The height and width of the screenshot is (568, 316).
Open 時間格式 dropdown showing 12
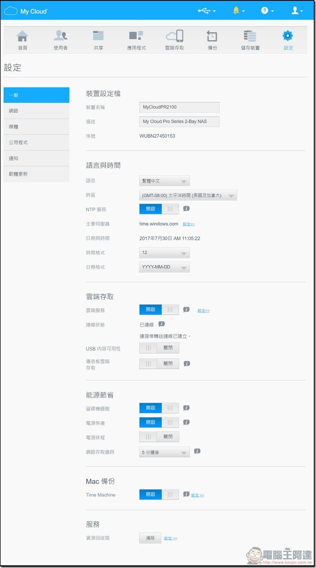[165, 253]
